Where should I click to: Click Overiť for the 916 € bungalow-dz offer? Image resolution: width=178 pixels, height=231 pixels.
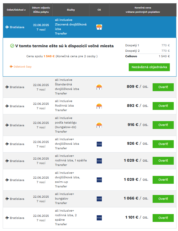(x=163, y=125)
